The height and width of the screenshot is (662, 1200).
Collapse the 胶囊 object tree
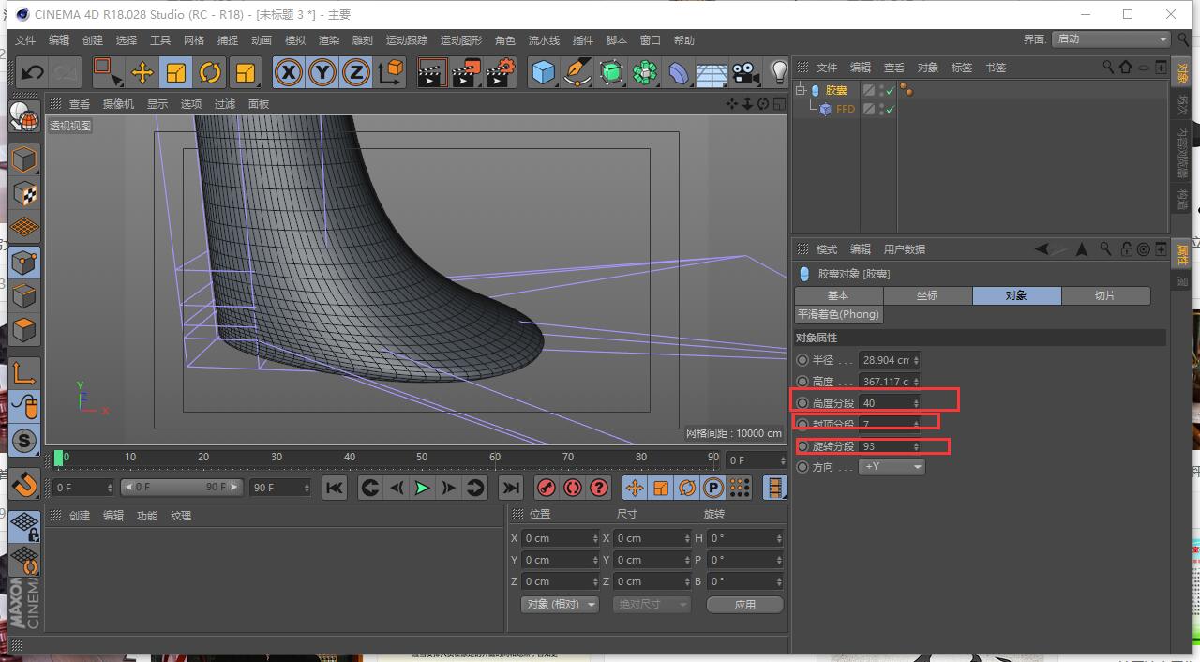801,90
